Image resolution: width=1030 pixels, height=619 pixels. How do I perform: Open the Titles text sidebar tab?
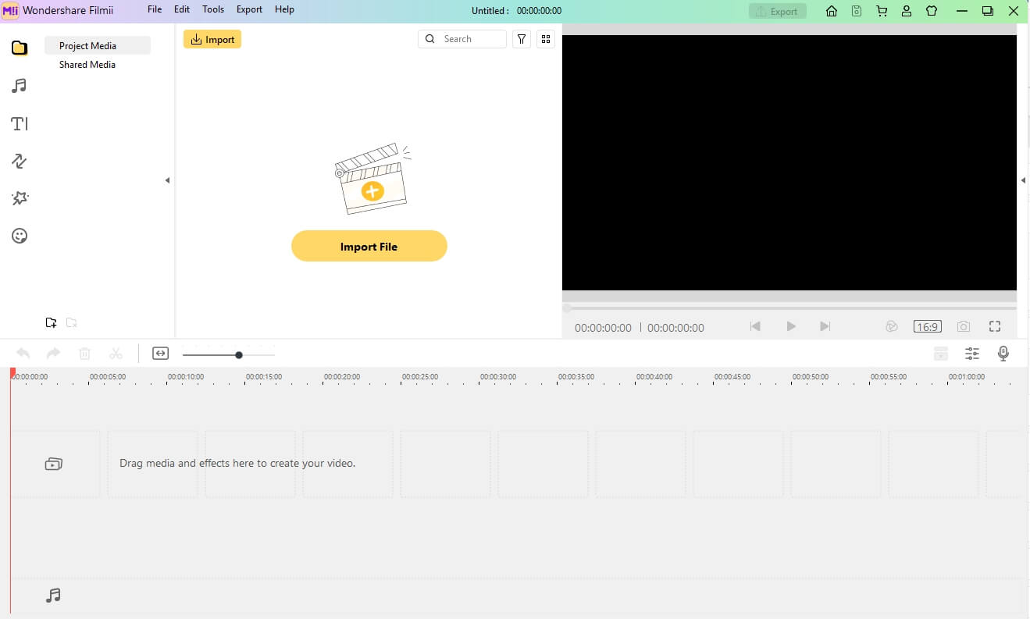click(20, 123)
